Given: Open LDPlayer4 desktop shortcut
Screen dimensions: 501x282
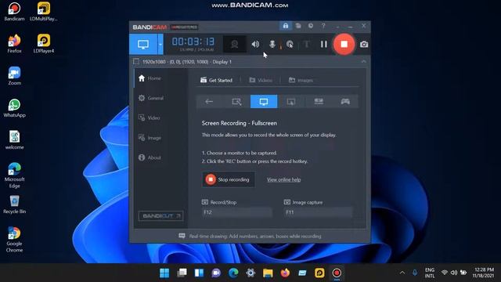Looking at the screenshot, I should [x=44, y=44].
